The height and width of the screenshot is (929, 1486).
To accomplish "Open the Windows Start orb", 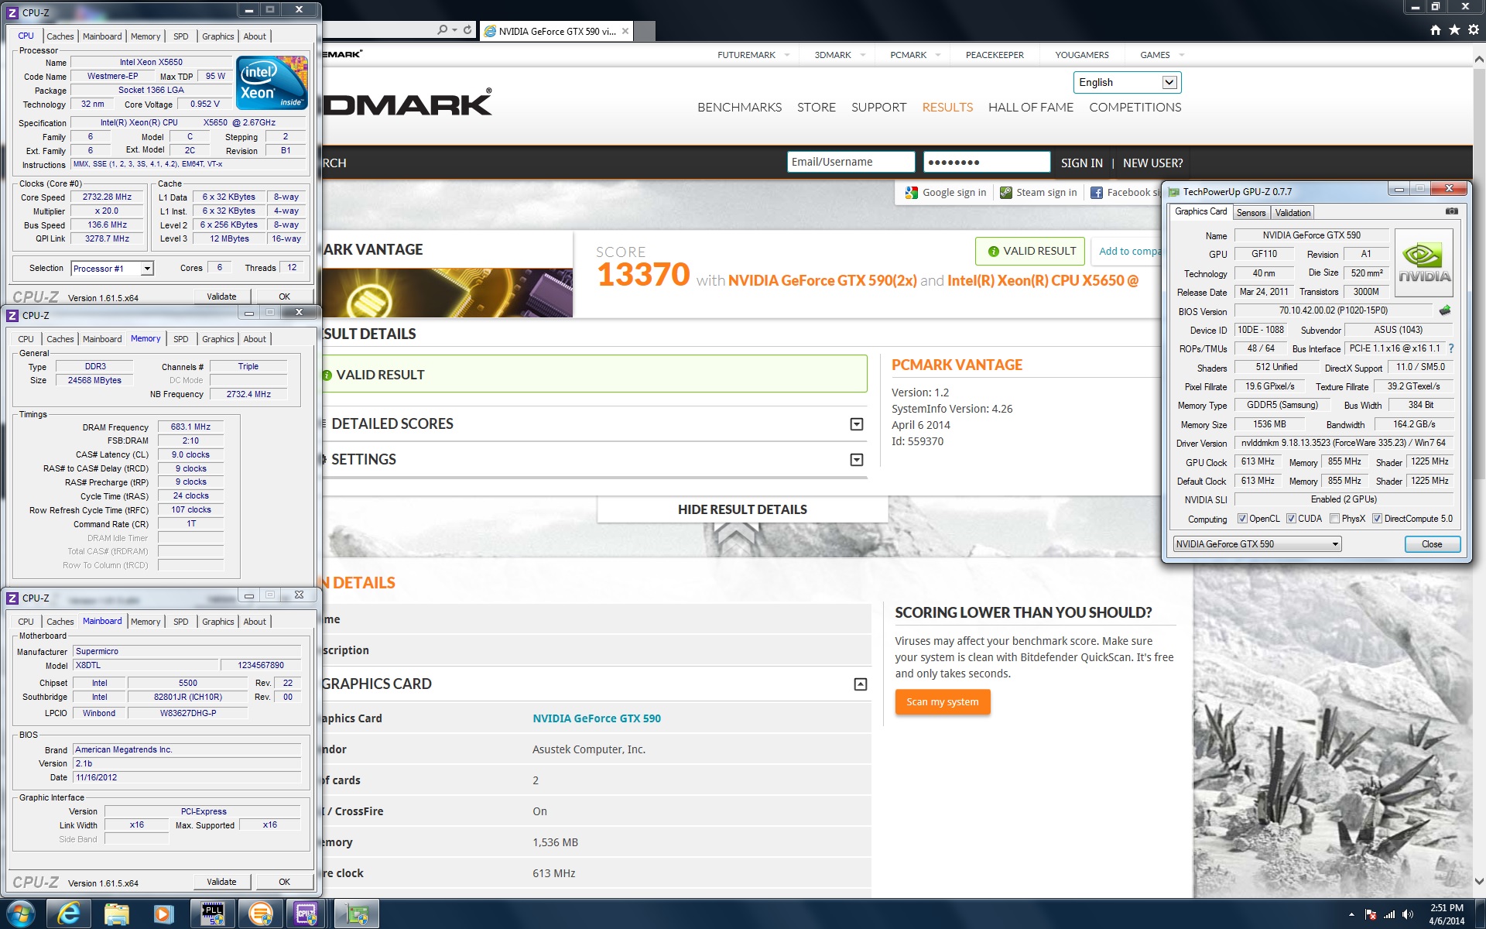I will pos(21,914).
